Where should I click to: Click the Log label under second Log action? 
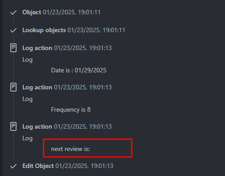pos(27,99)
